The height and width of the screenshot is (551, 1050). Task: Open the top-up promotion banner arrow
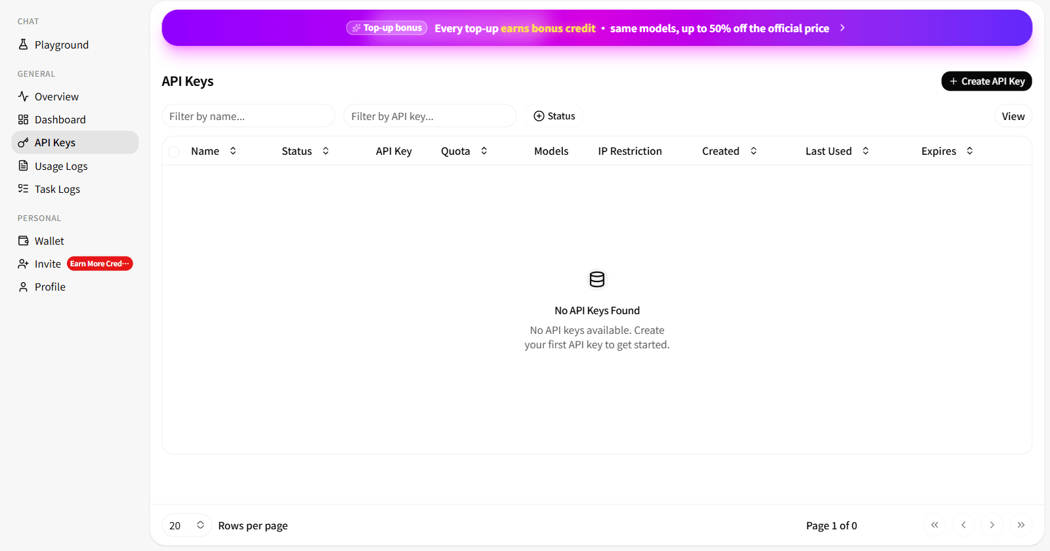pos(843,28)
